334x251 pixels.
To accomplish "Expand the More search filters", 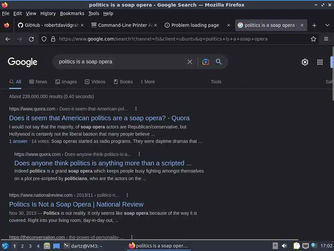I will pyautogui.click(x=148, y=82).
